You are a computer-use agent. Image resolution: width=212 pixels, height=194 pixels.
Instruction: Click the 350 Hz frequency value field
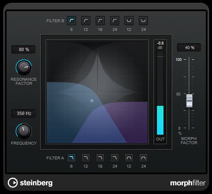point(23,113)
